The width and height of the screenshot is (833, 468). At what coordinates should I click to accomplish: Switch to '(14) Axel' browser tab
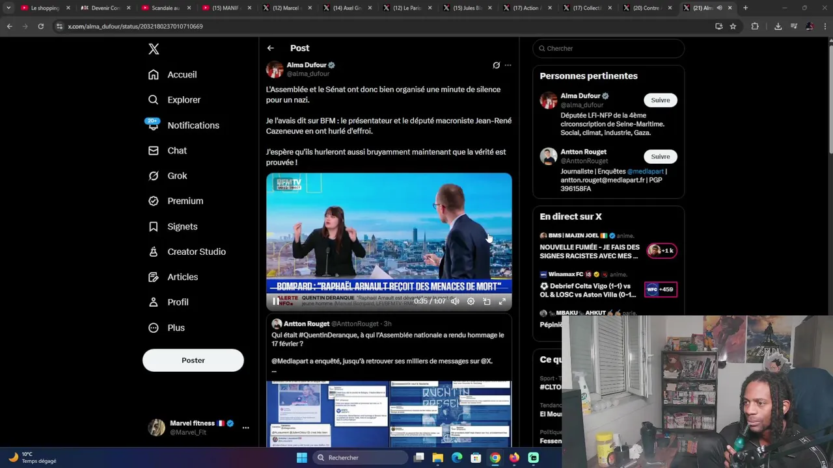pos(346,8)
